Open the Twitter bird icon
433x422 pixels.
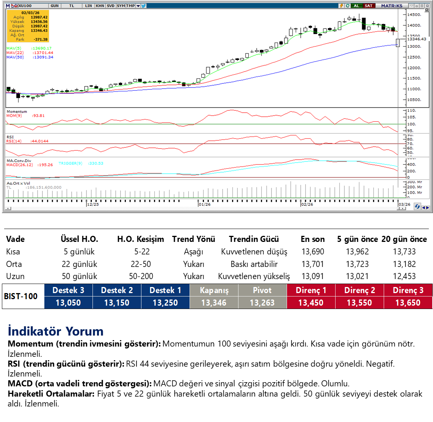143,6
